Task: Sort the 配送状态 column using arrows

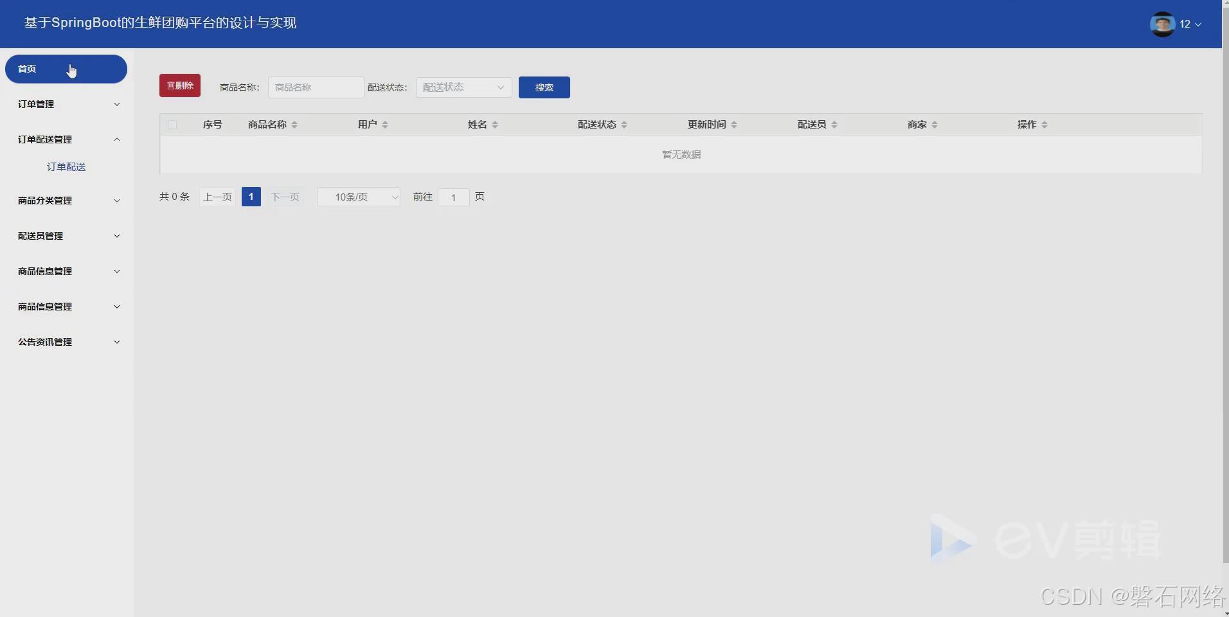Action: click(624, 125)
